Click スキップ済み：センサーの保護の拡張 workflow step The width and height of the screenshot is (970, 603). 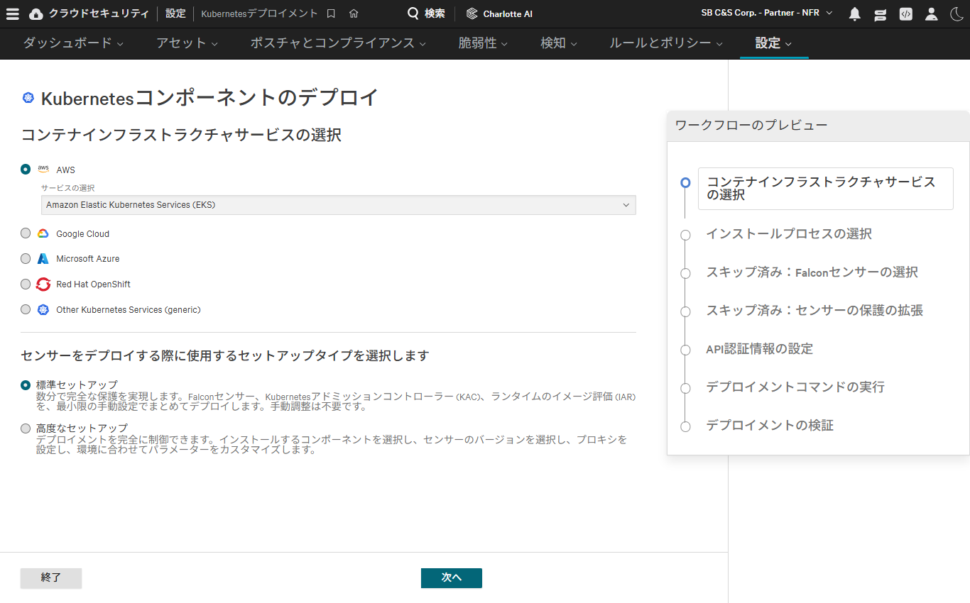(814, 311)
